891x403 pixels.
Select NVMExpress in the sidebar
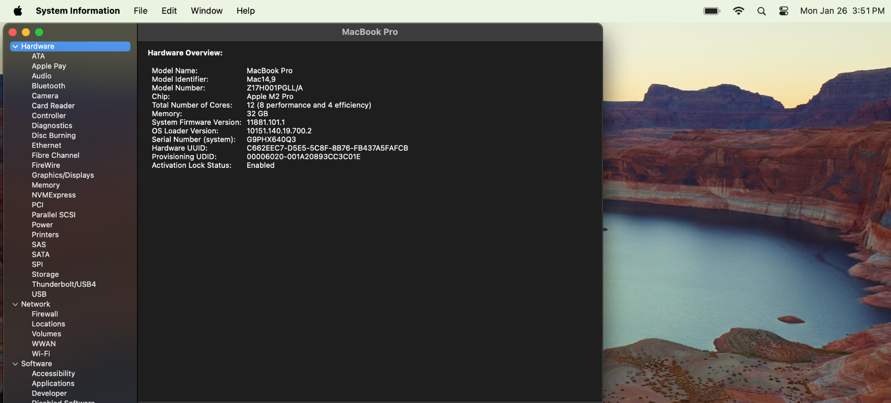54,195
